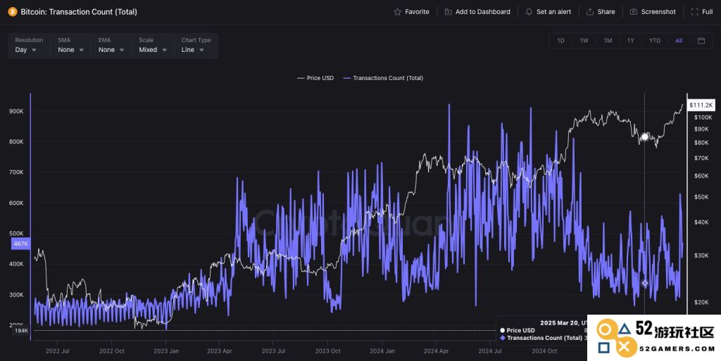Click the orange Bitcoin logo icon
The height and width of the screenshot is (361, 721).
13,12
